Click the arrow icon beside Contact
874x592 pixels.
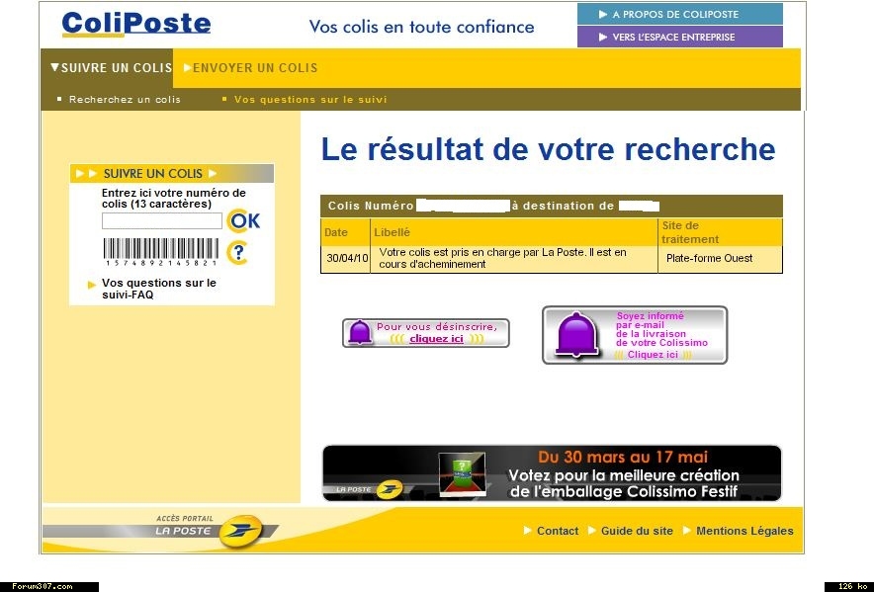[x=528, y=531]
